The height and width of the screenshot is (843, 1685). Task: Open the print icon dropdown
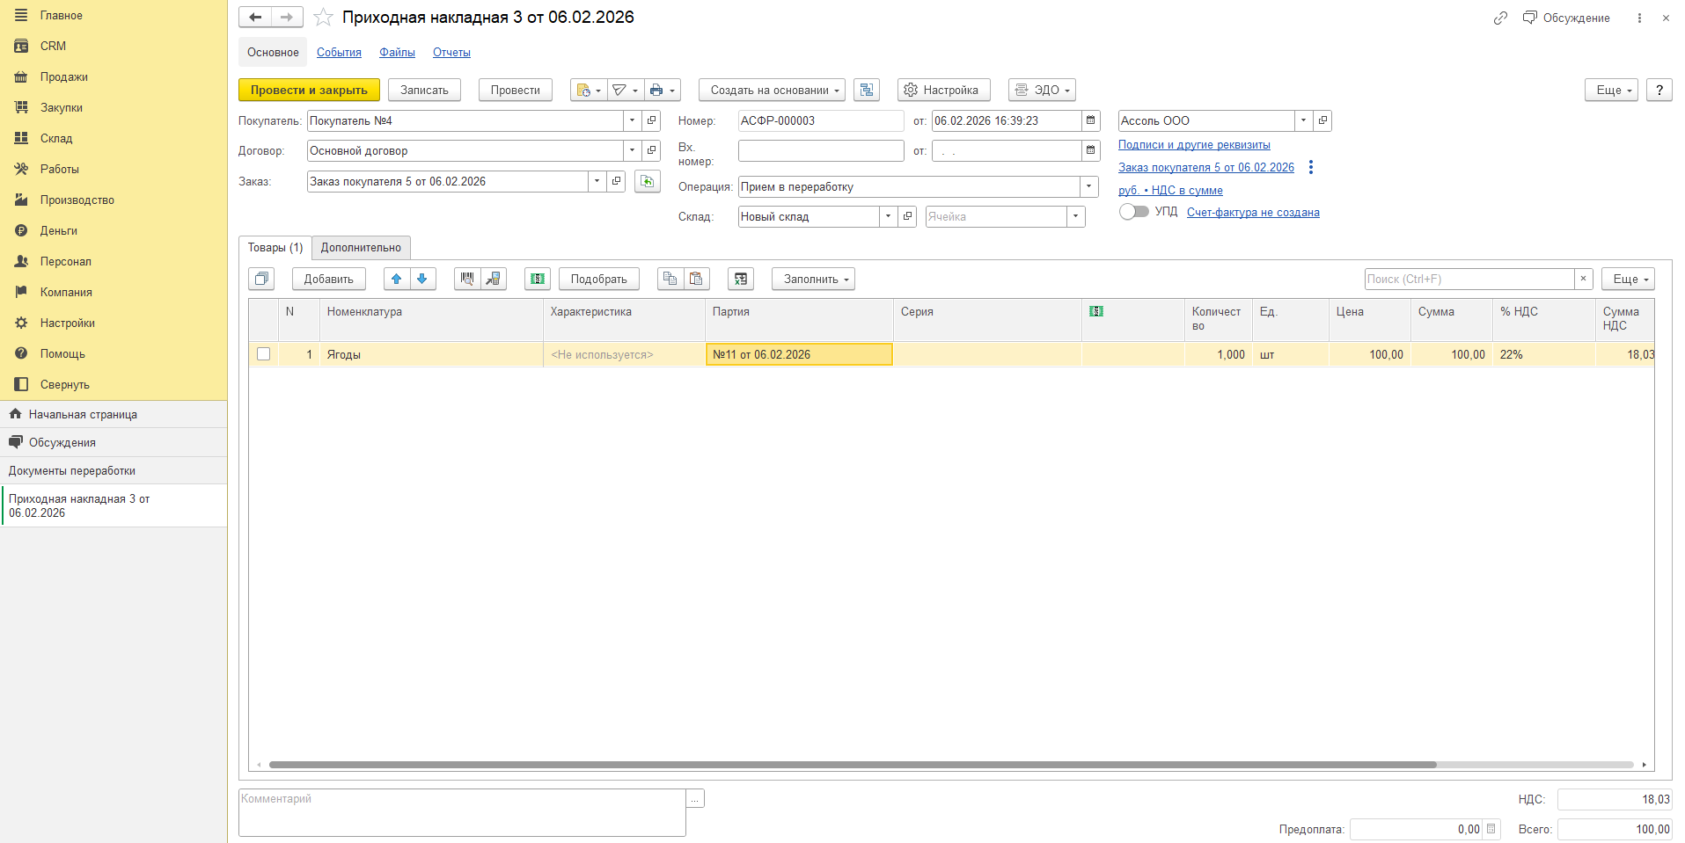coord(663,90)
